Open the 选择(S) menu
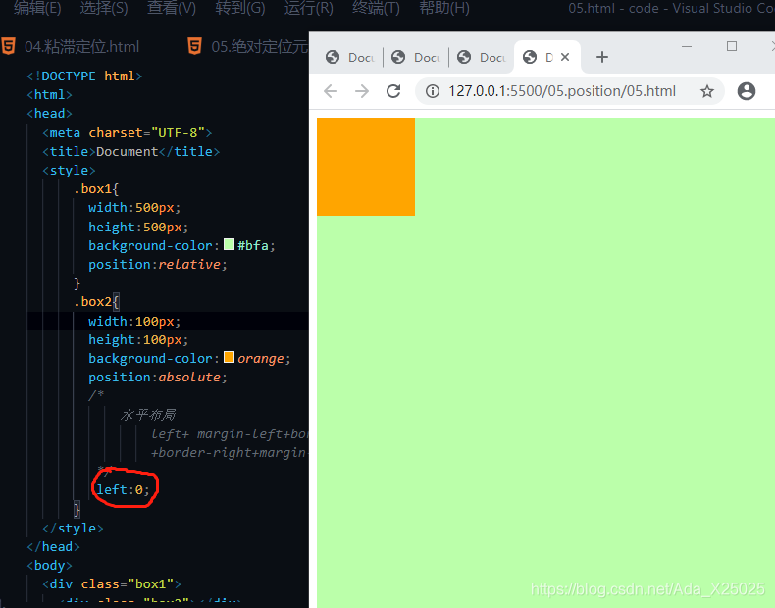The width and height of the screenshot is (775, 608). point(104,8)
